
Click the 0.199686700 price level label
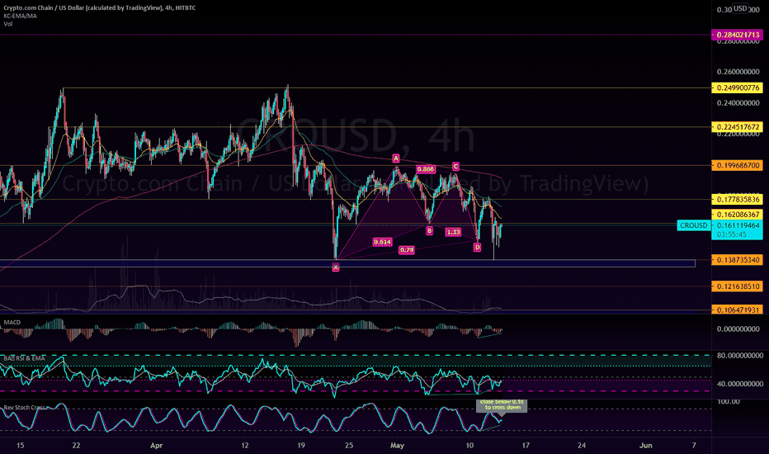click(x=737, y=165)
